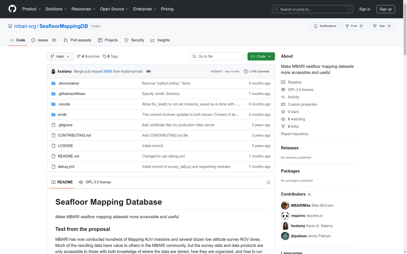
Task: Switch to the Insights tab
Action: tap(160, 40)
